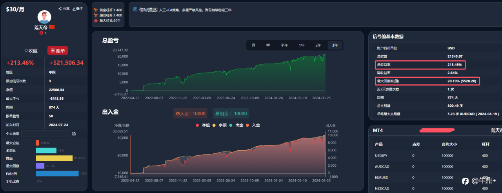Viewport: 502px width, 193px height.
Task: Focus the 个人链接 input field
Action: (x=45, y=134)
